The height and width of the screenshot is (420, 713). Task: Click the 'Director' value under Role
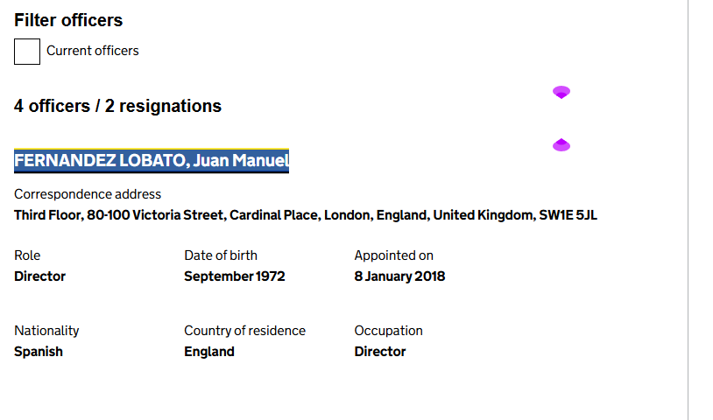(39, 276)
